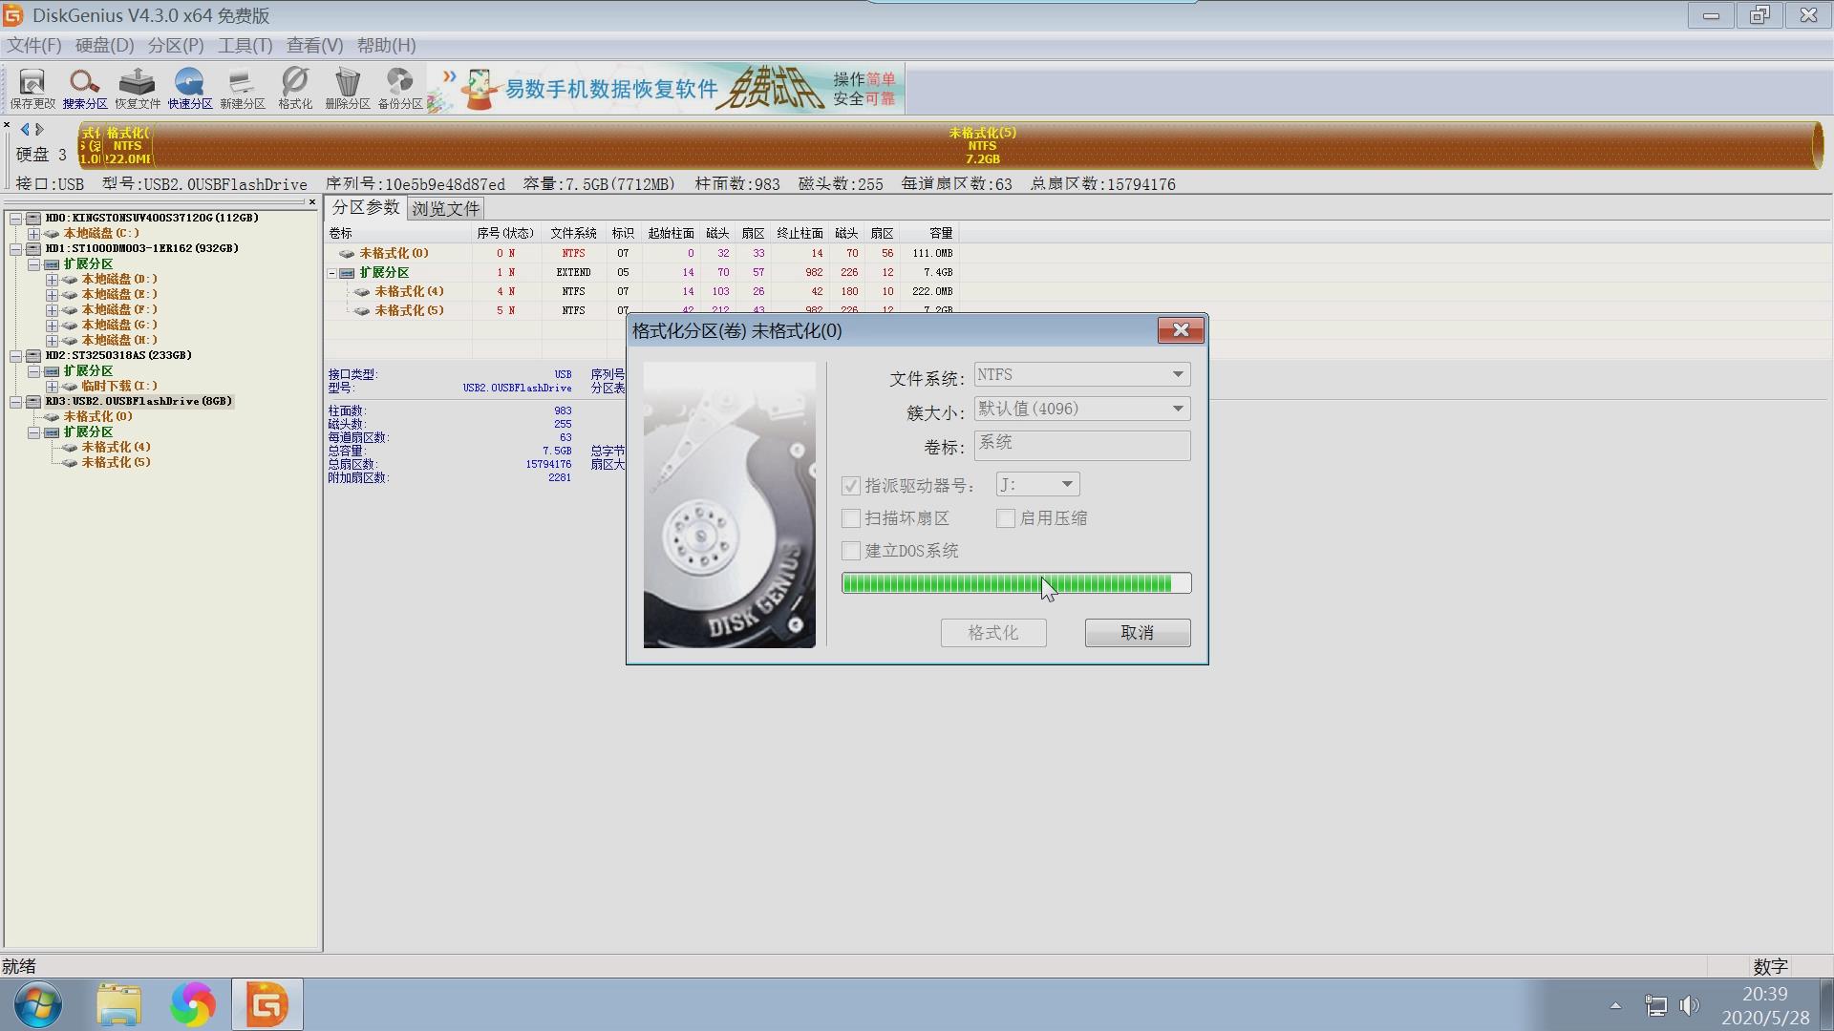1834x1031 pixels.
Task: Click the 快速分区 icon
Action: tap(189, 88)
